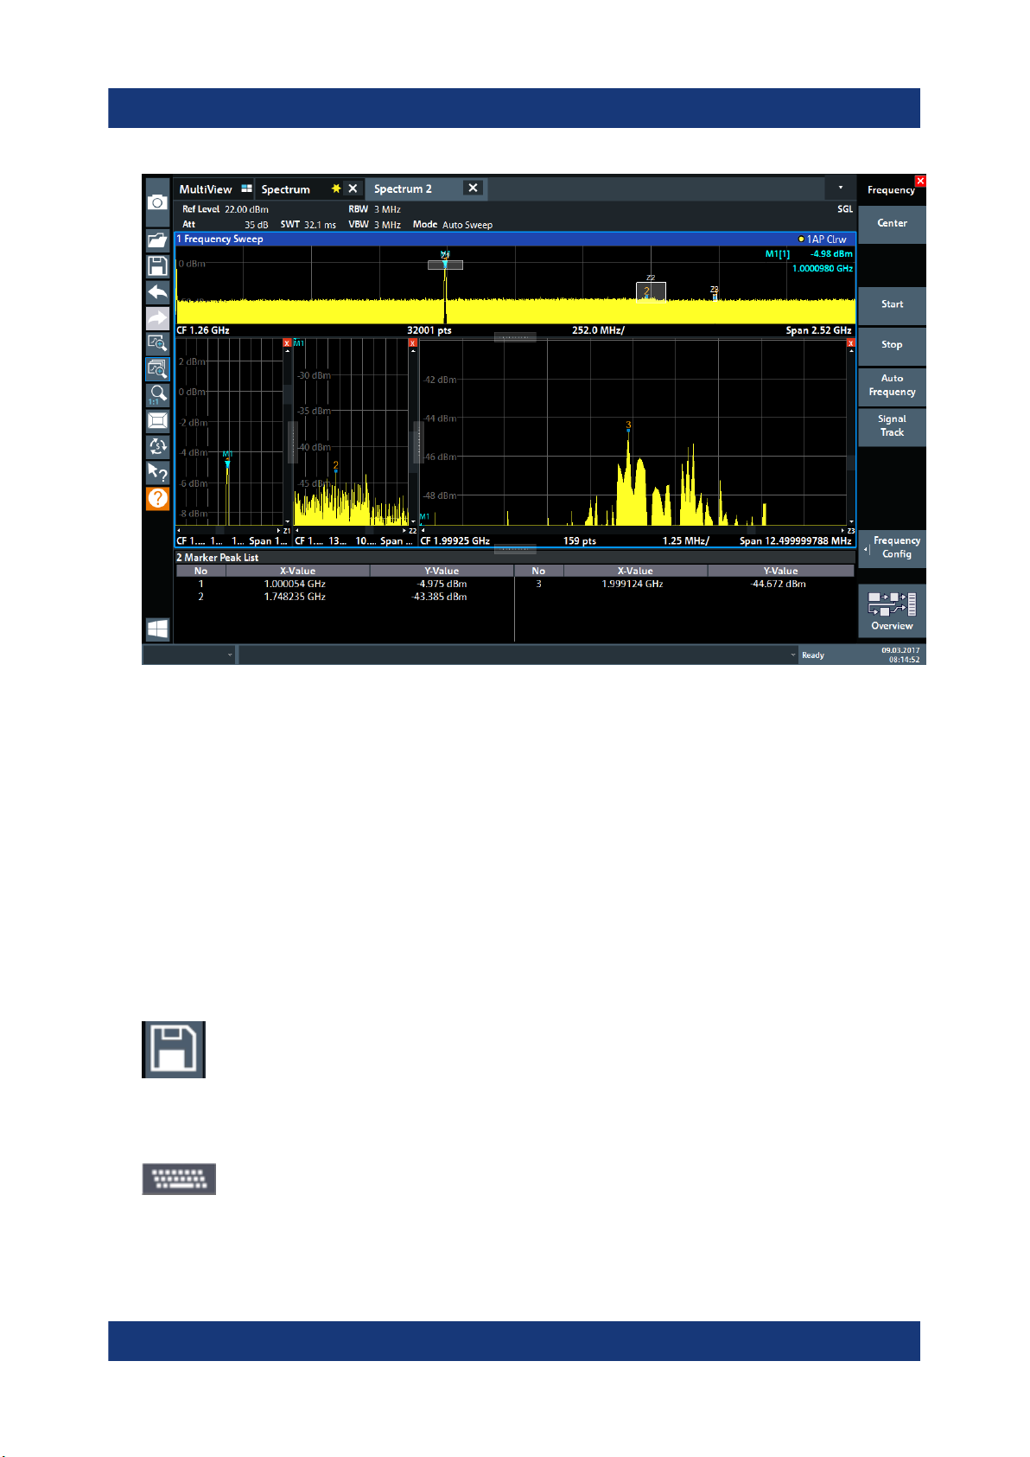Click marker 3 peak in zoom window
This screenshot has width=1030, height=1457.
point(628,425)
